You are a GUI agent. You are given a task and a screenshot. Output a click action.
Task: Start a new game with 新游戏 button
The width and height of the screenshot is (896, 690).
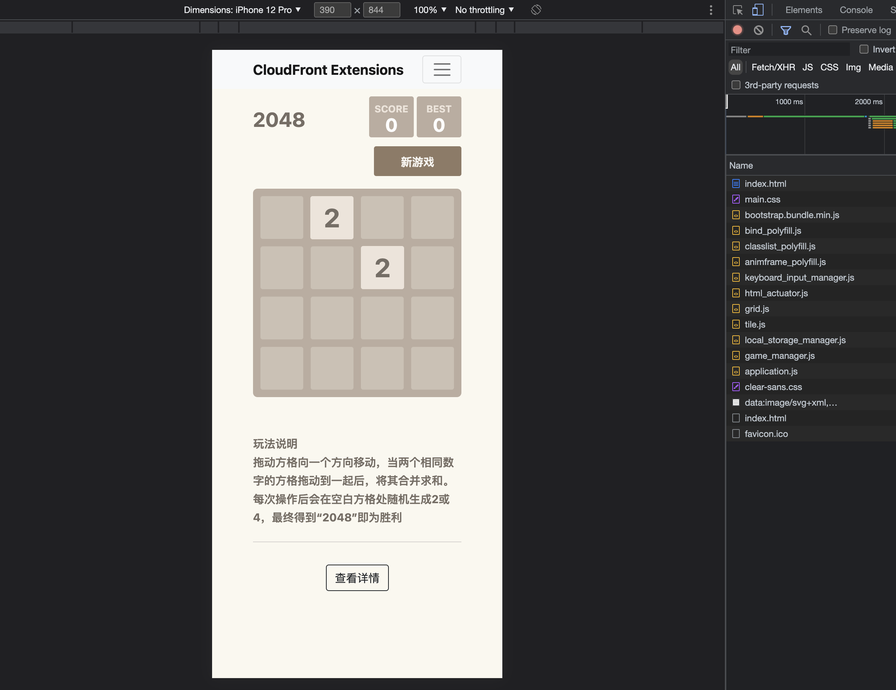[417, 161]
